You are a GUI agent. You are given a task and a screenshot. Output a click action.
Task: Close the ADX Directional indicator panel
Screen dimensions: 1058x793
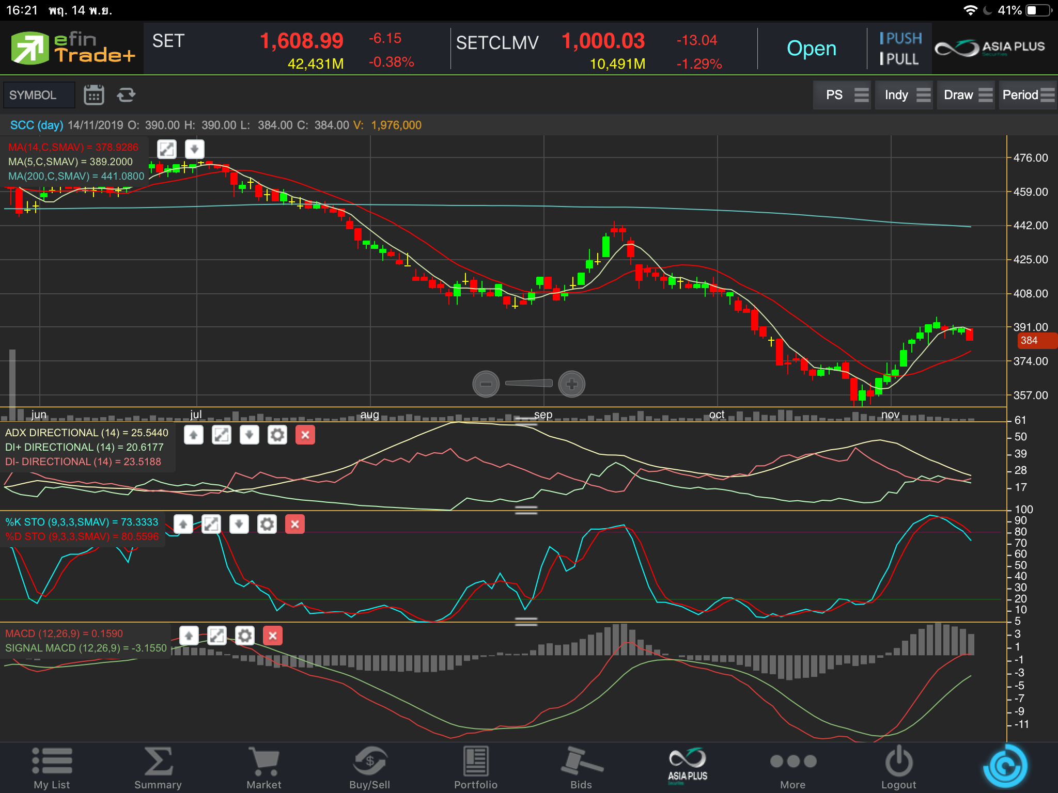tap(305, 435)
